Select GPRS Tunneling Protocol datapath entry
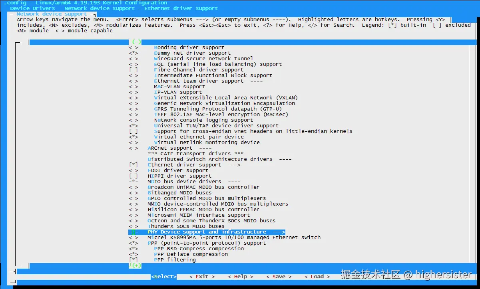This screenshot has width=480, height=289. coord(218,109)
